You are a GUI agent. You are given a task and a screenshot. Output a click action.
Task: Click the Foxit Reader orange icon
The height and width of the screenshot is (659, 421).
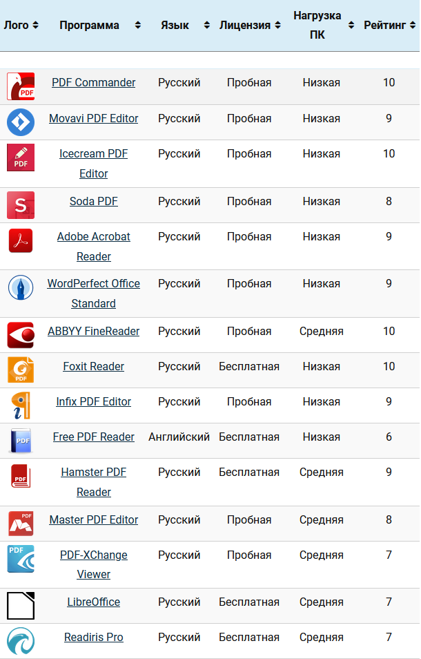(x=21, y=370)
